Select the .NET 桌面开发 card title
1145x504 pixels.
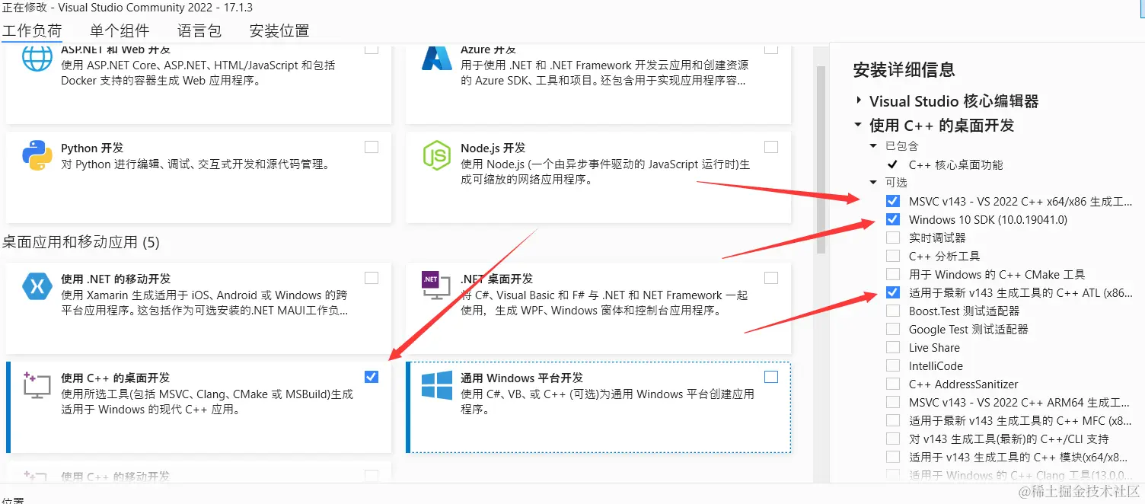click(497, 279)
